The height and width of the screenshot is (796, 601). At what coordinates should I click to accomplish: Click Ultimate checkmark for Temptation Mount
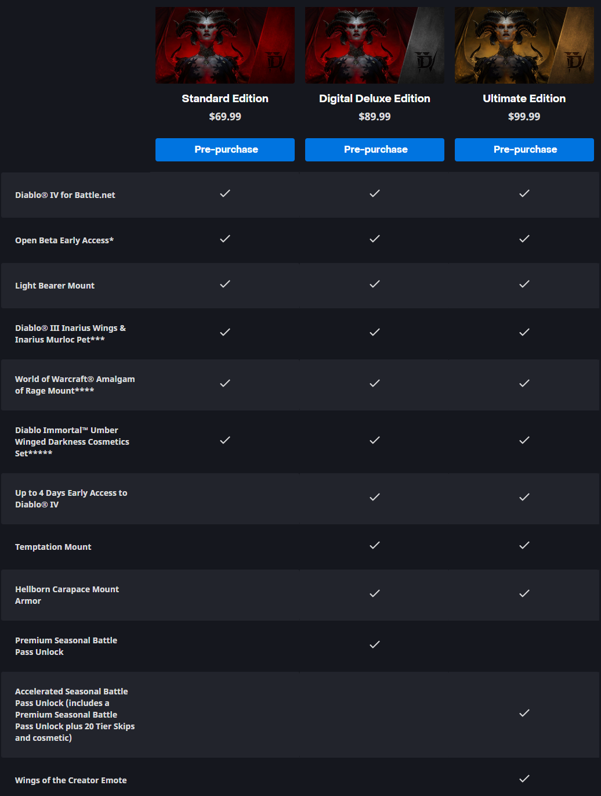[524, 545]
